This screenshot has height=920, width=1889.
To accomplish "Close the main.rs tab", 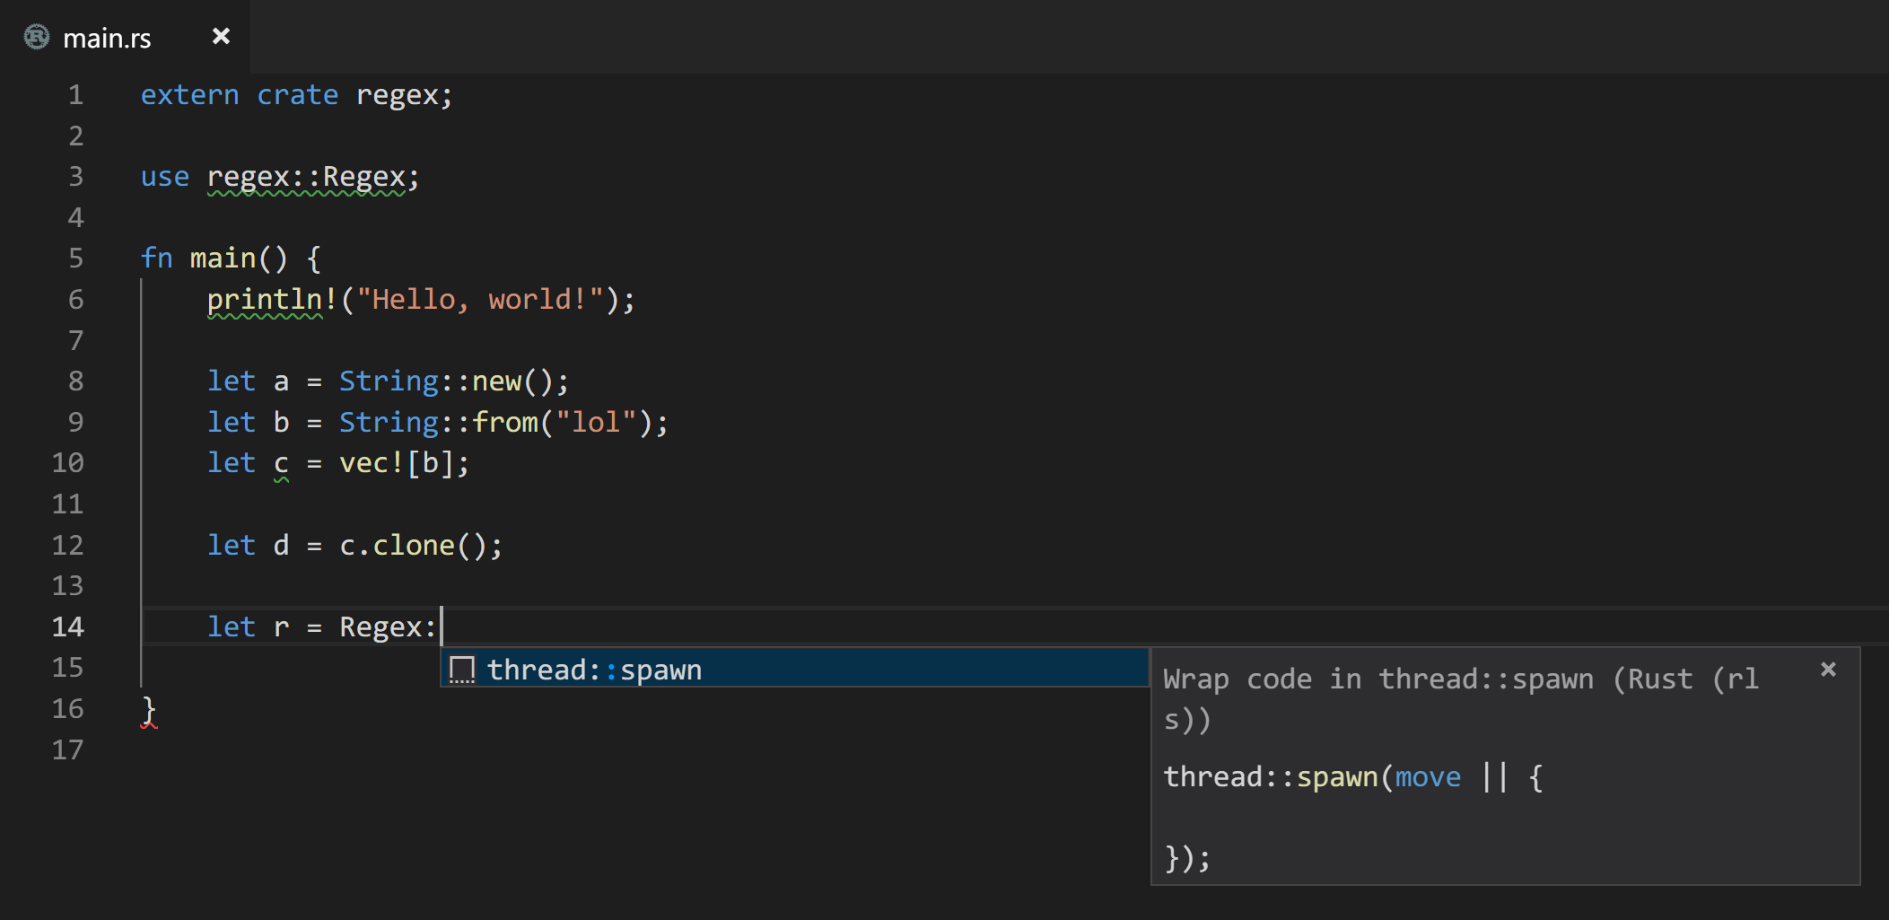I will click(x=221, y=36).
